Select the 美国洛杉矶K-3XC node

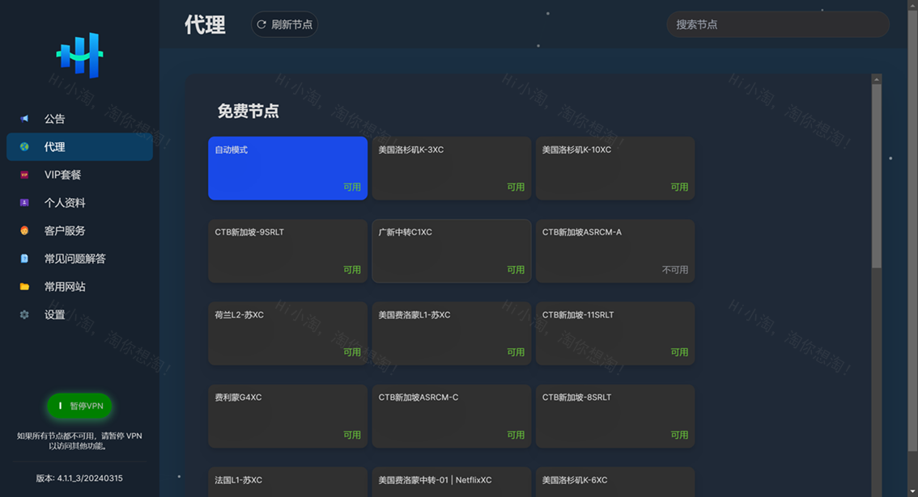(x=451, y=168)
